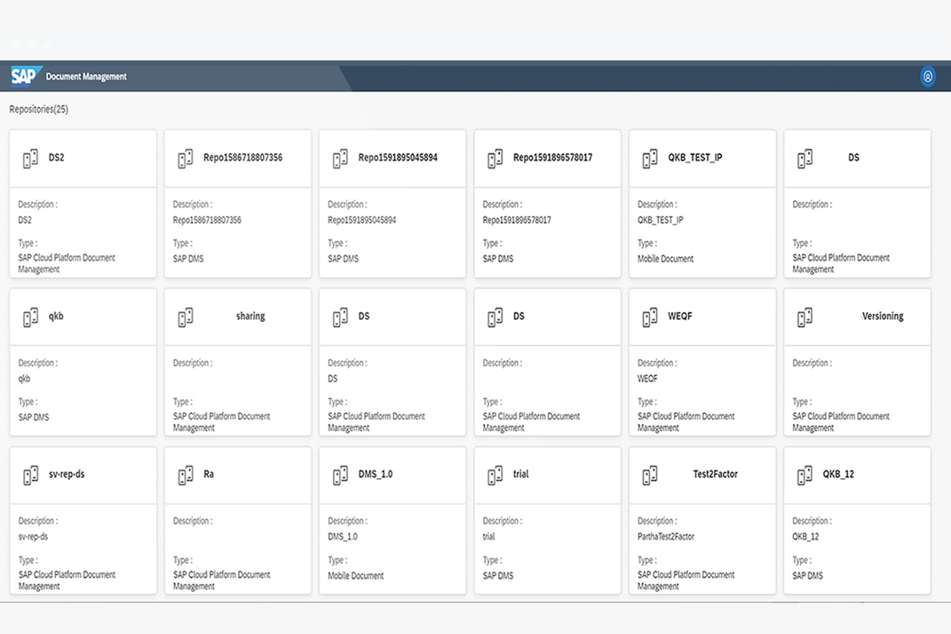Select the DMS_1.0 repository title
Viewport: 951px width, 634px height.
(x=375, y=474)
